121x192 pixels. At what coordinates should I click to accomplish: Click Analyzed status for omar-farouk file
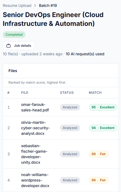(70, 107)
